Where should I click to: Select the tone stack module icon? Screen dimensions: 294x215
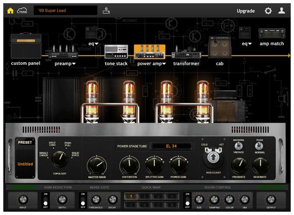pyautogui.click(x=116, y=51)
